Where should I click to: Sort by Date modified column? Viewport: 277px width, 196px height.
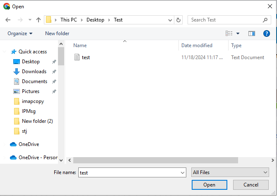[x=197, y=45]
